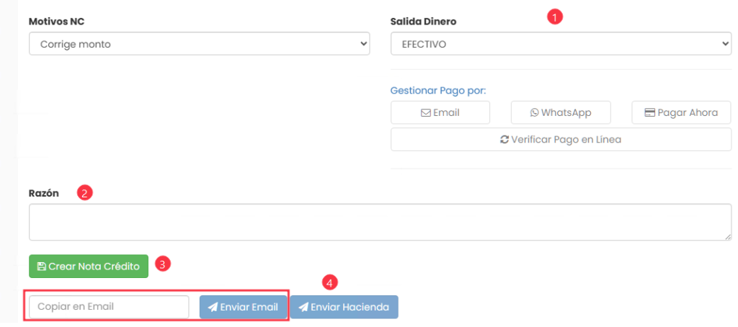Image resolution: width=738 pixels, height=327 pixels.
Task: Click the red number 2 marker beside Razón
Action: pos(85,193)
